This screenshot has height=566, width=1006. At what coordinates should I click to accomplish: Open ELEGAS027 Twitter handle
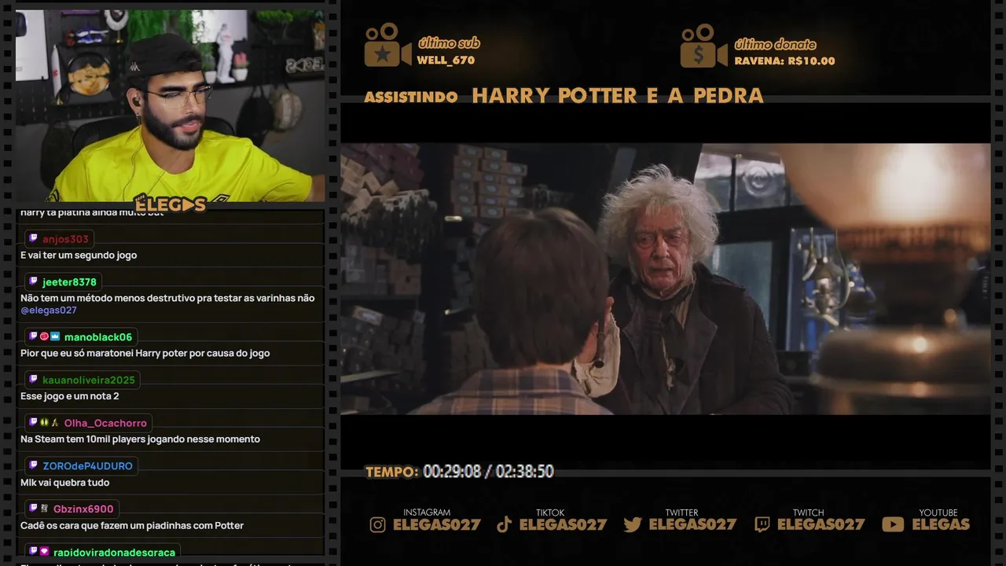click(692, 524)
